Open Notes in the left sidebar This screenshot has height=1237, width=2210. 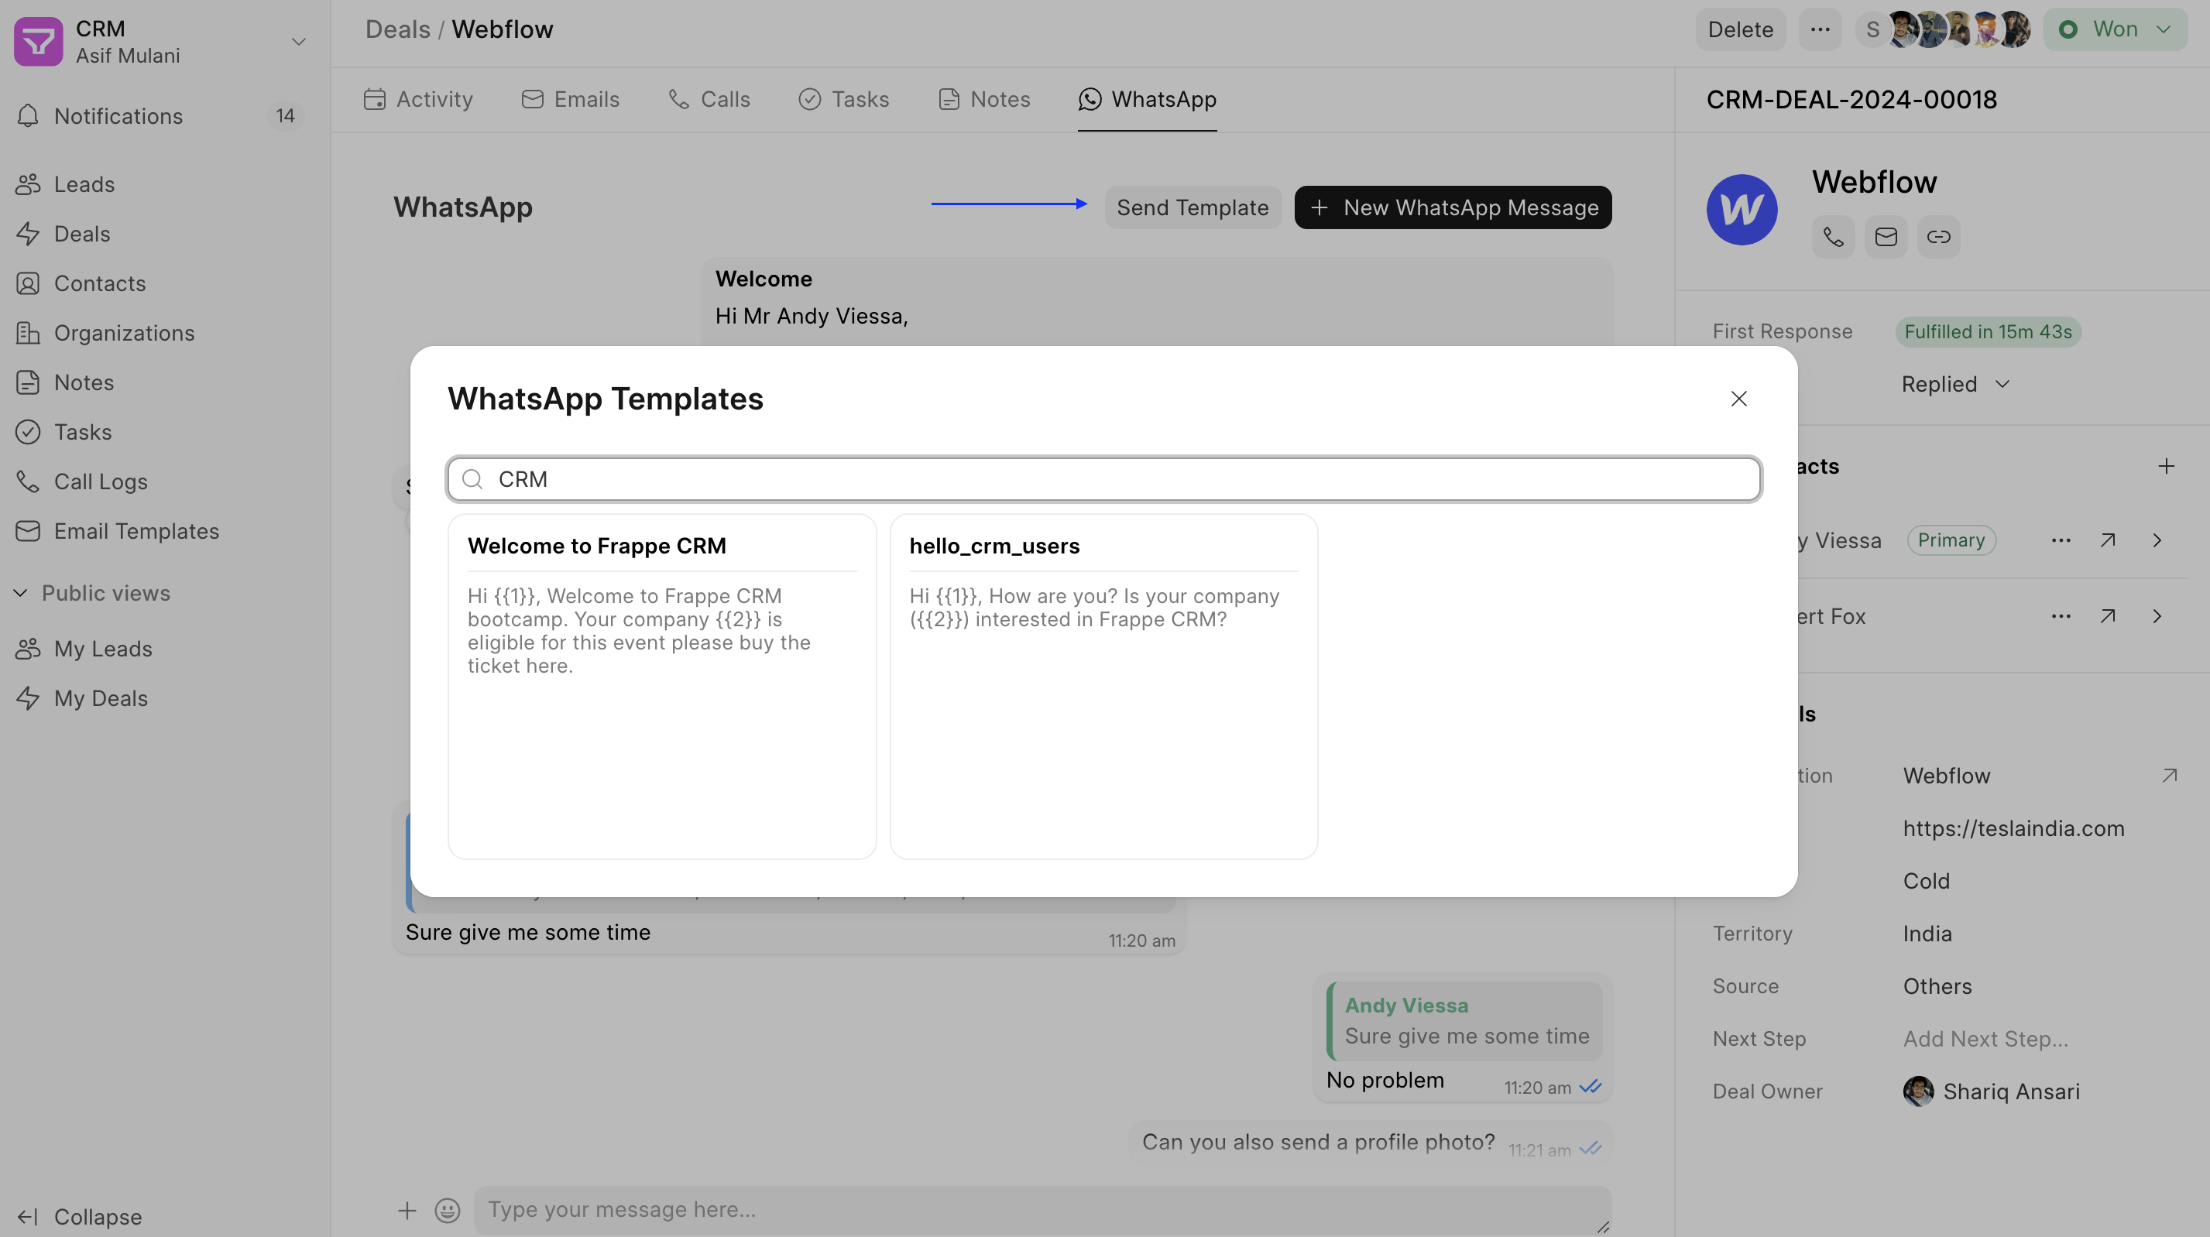point(84,382)
